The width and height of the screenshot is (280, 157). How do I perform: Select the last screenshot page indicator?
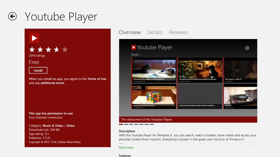152,124
